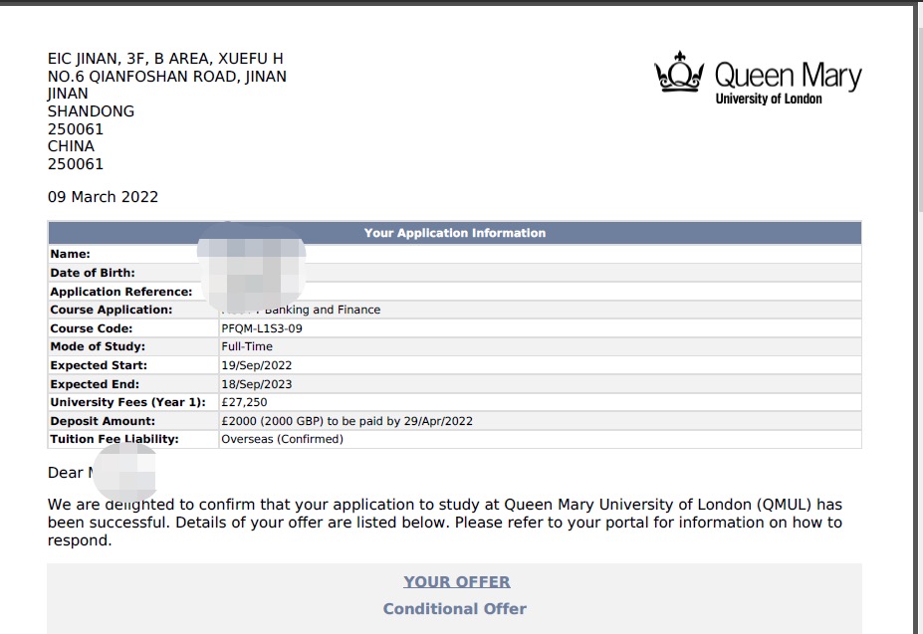
Task: Click the SHANDONG line in the address
Action: click(91, 111)
